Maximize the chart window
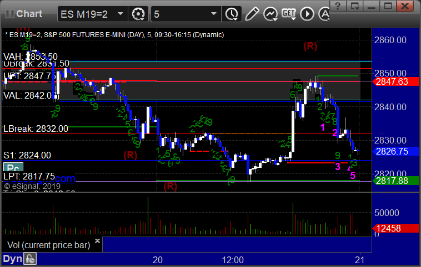 (388, 6)
